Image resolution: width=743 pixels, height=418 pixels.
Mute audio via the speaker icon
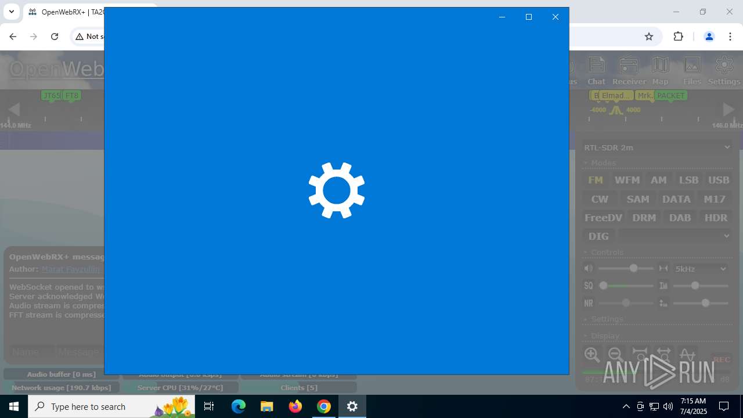click(589, 268)
